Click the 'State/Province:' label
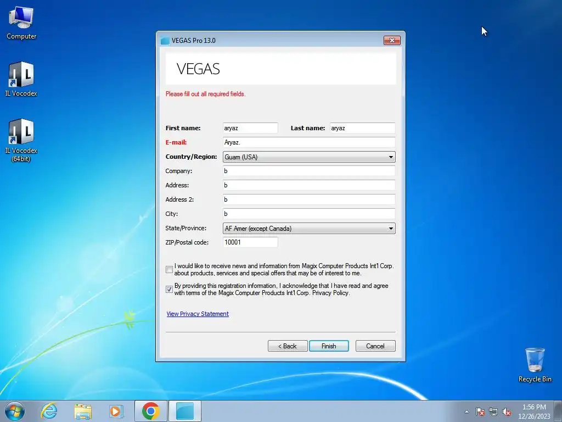Screen dimensions: 562x422 pyautogui.click(x=186, y=228)
